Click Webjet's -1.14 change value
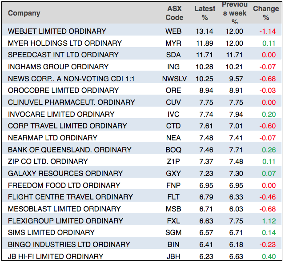 (268, 31)
